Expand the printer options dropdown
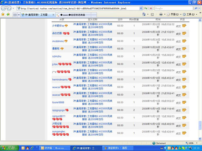This screenshot has height=151, width=202. coord(164,14)
